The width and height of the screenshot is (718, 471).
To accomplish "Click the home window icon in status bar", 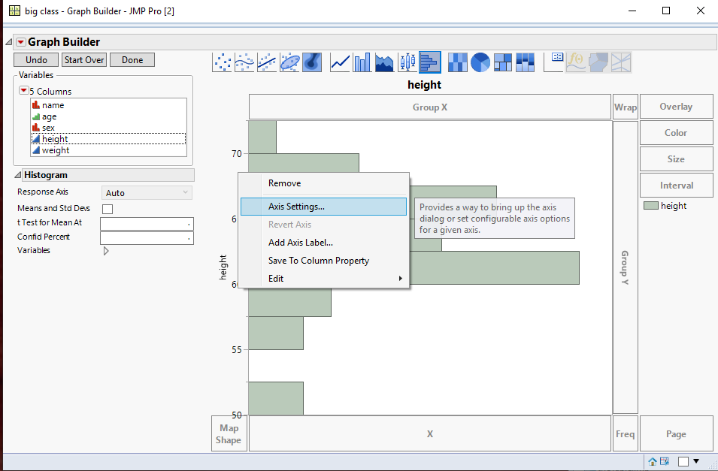I will pos(652,461).
